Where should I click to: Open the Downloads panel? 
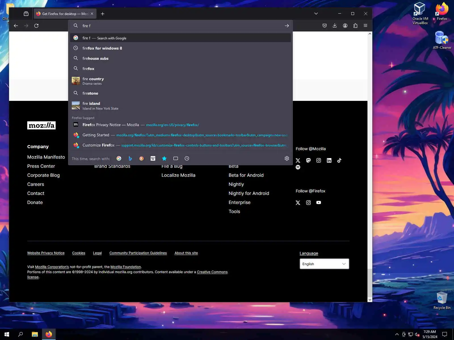[335, 26]
